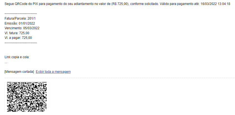Select the 'Fatura/Parcela: 201/1' line
The image size is (235, 115).
point(20,18)
